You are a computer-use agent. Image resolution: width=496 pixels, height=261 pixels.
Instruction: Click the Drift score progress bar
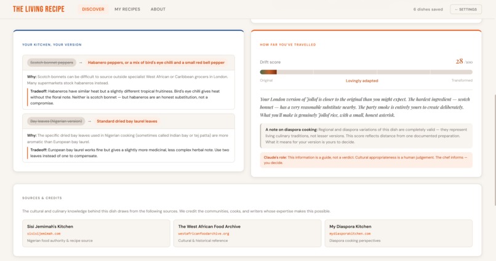[x=366, y=72]
